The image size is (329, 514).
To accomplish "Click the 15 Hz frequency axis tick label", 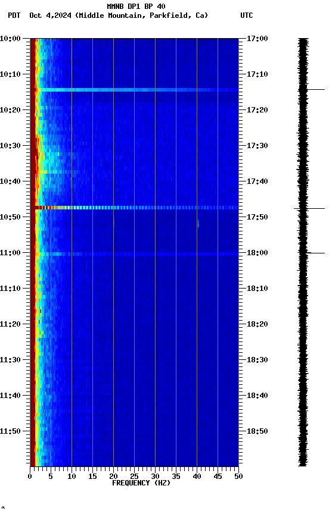I will click(x=92, y=477).
